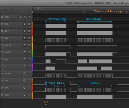The width and height of the screenshot is (129, 108).
Task: Select the XSTL2 channel label
Action: [x=8, y=52]
